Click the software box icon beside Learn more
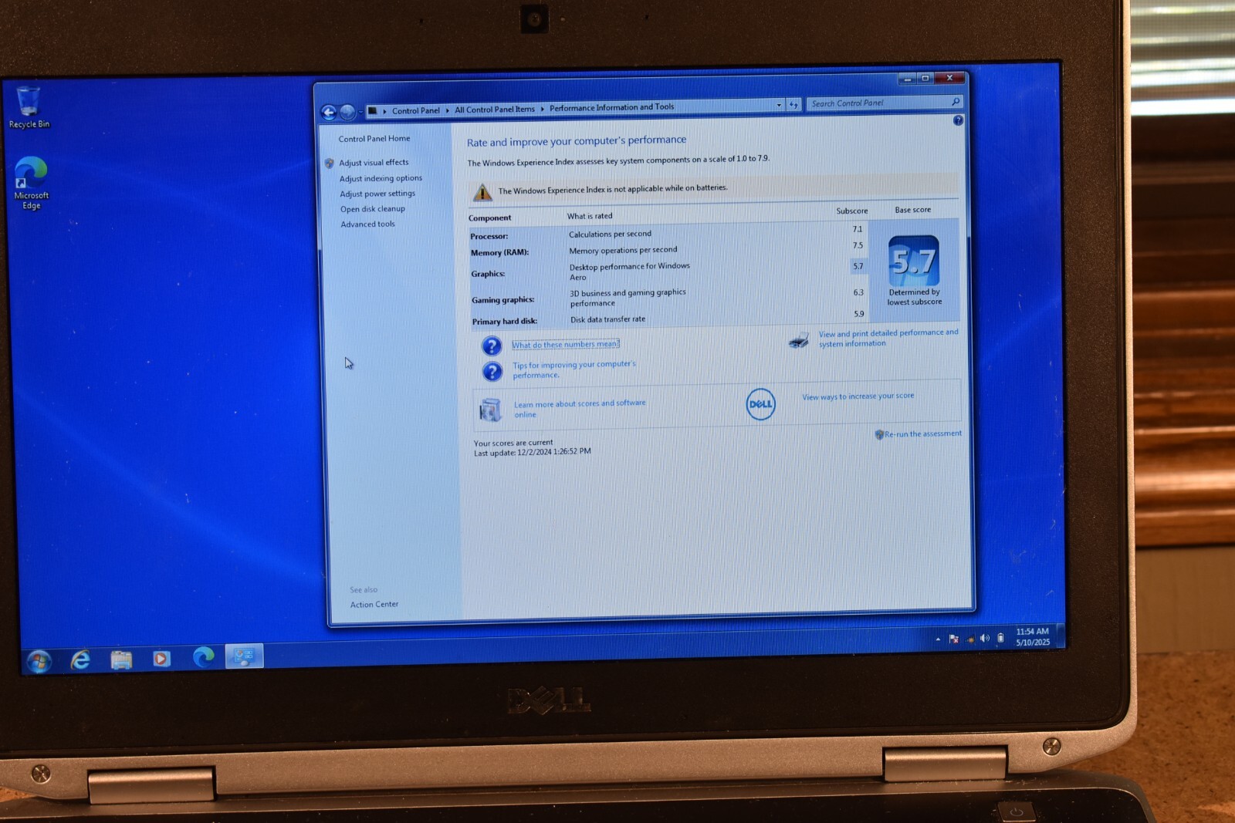 tap(490, 410)
